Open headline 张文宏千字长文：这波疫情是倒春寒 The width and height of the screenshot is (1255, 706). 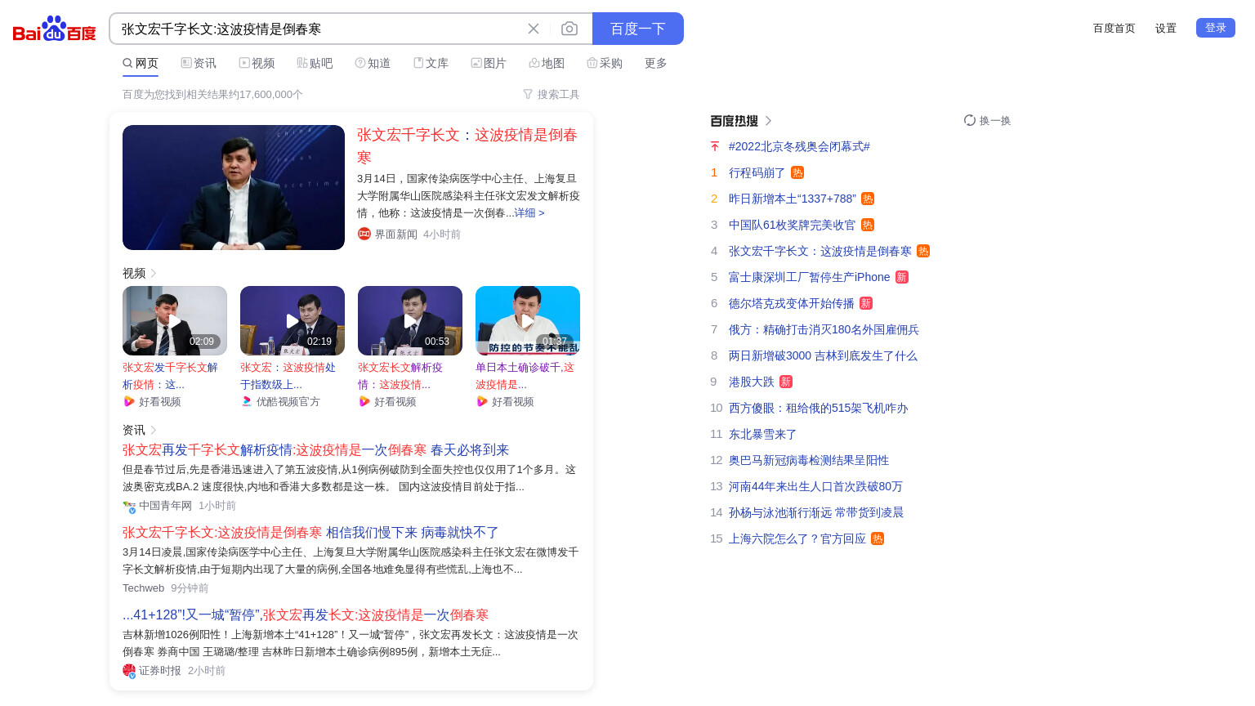point(467,145)
